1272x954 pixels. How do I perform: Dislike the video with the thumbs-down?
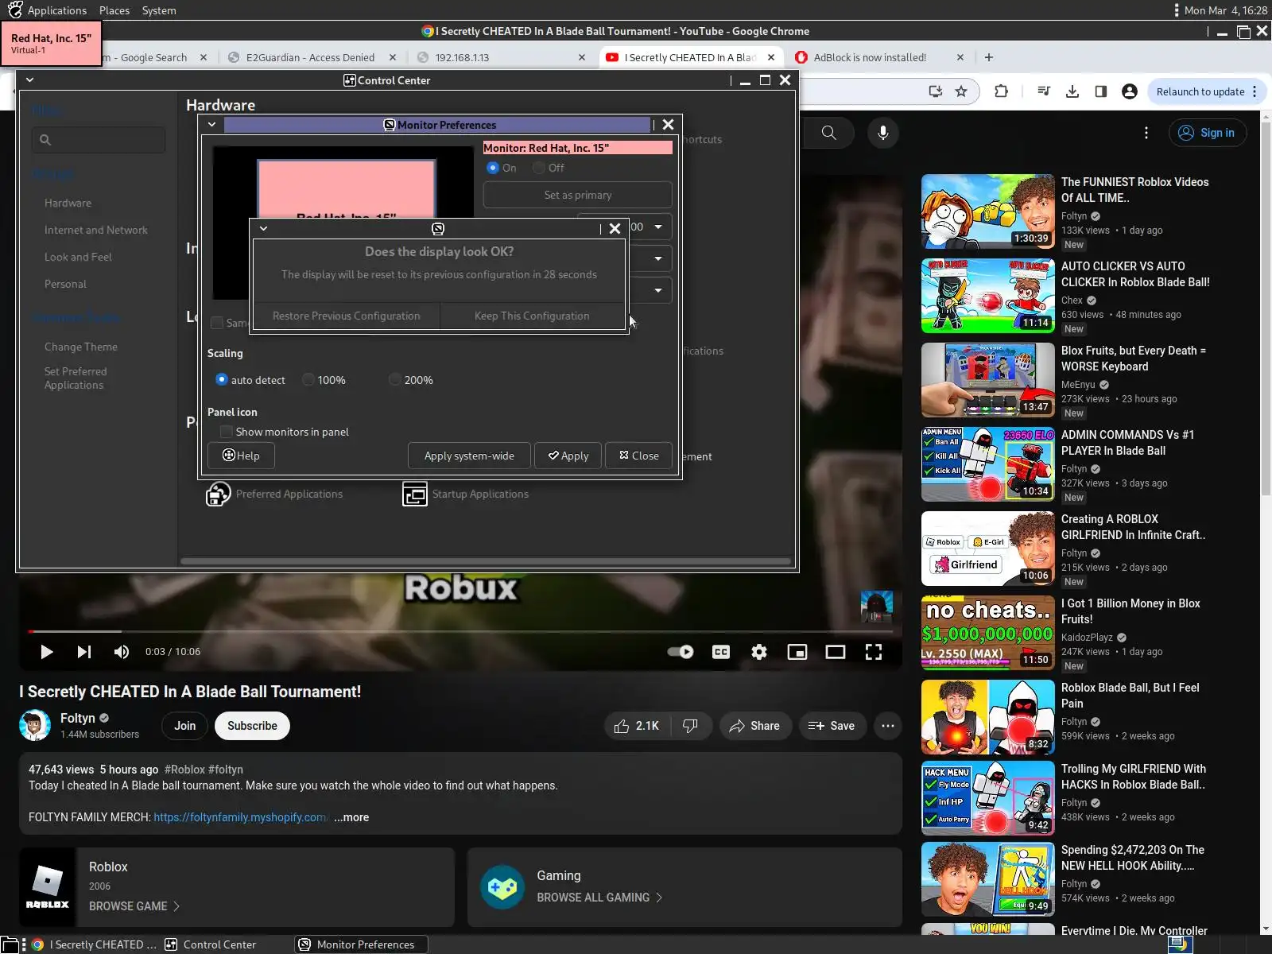point(690,726)
